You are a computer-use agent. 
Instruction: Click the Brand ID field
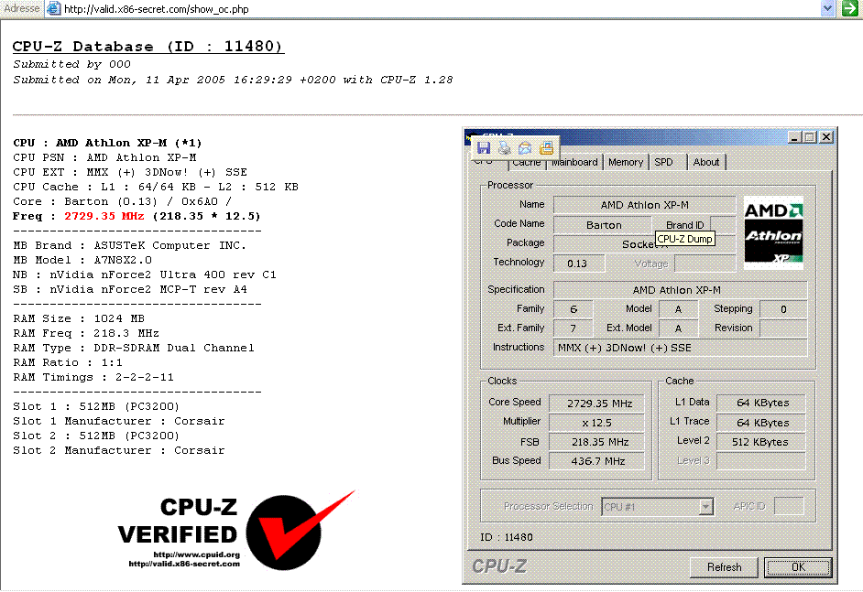click(x=723, y=225)
